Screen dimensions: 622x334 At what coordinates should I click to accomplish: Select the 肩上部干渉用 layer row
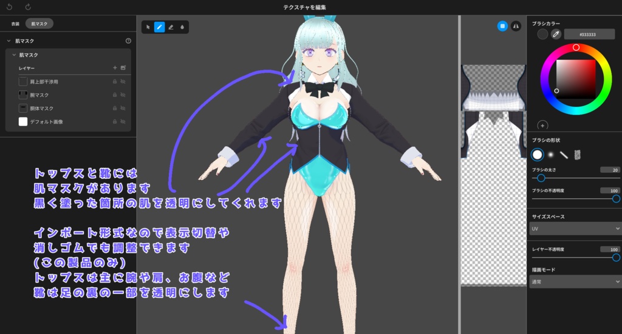72,81
